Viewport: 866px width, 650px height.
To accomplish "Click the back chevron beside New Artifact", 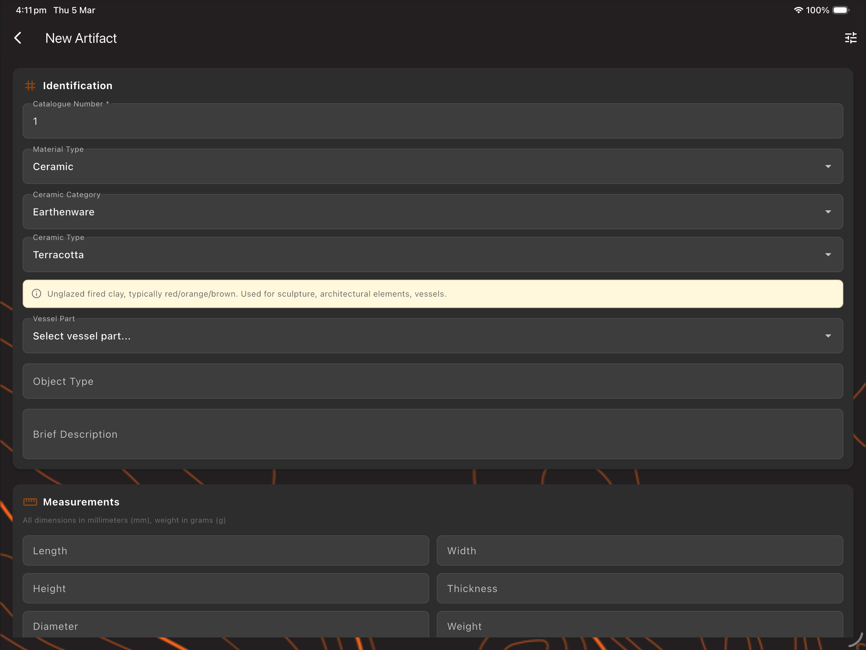I will point(18,37).
